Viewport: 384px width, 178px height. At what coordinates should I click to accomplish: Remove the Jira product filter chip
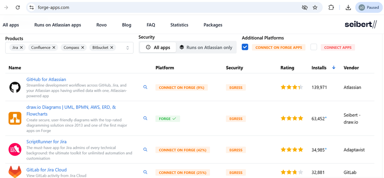(x=21, y=48)
